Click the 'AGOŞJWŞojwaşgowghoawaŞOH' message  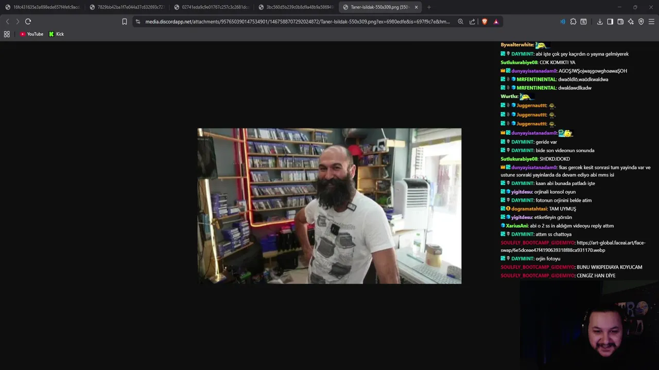593,71
